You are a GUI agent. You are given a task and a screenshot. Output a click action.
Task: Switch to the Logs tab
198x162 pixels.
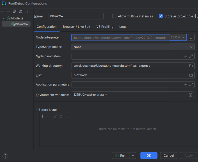(123, 27)
